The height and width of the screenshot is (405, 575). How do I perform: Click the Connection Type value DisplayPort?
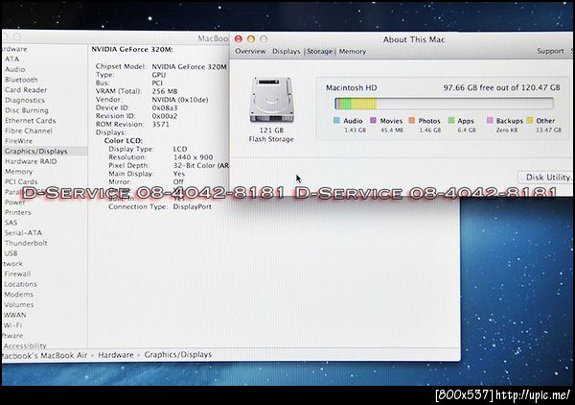tap(193, 206)
